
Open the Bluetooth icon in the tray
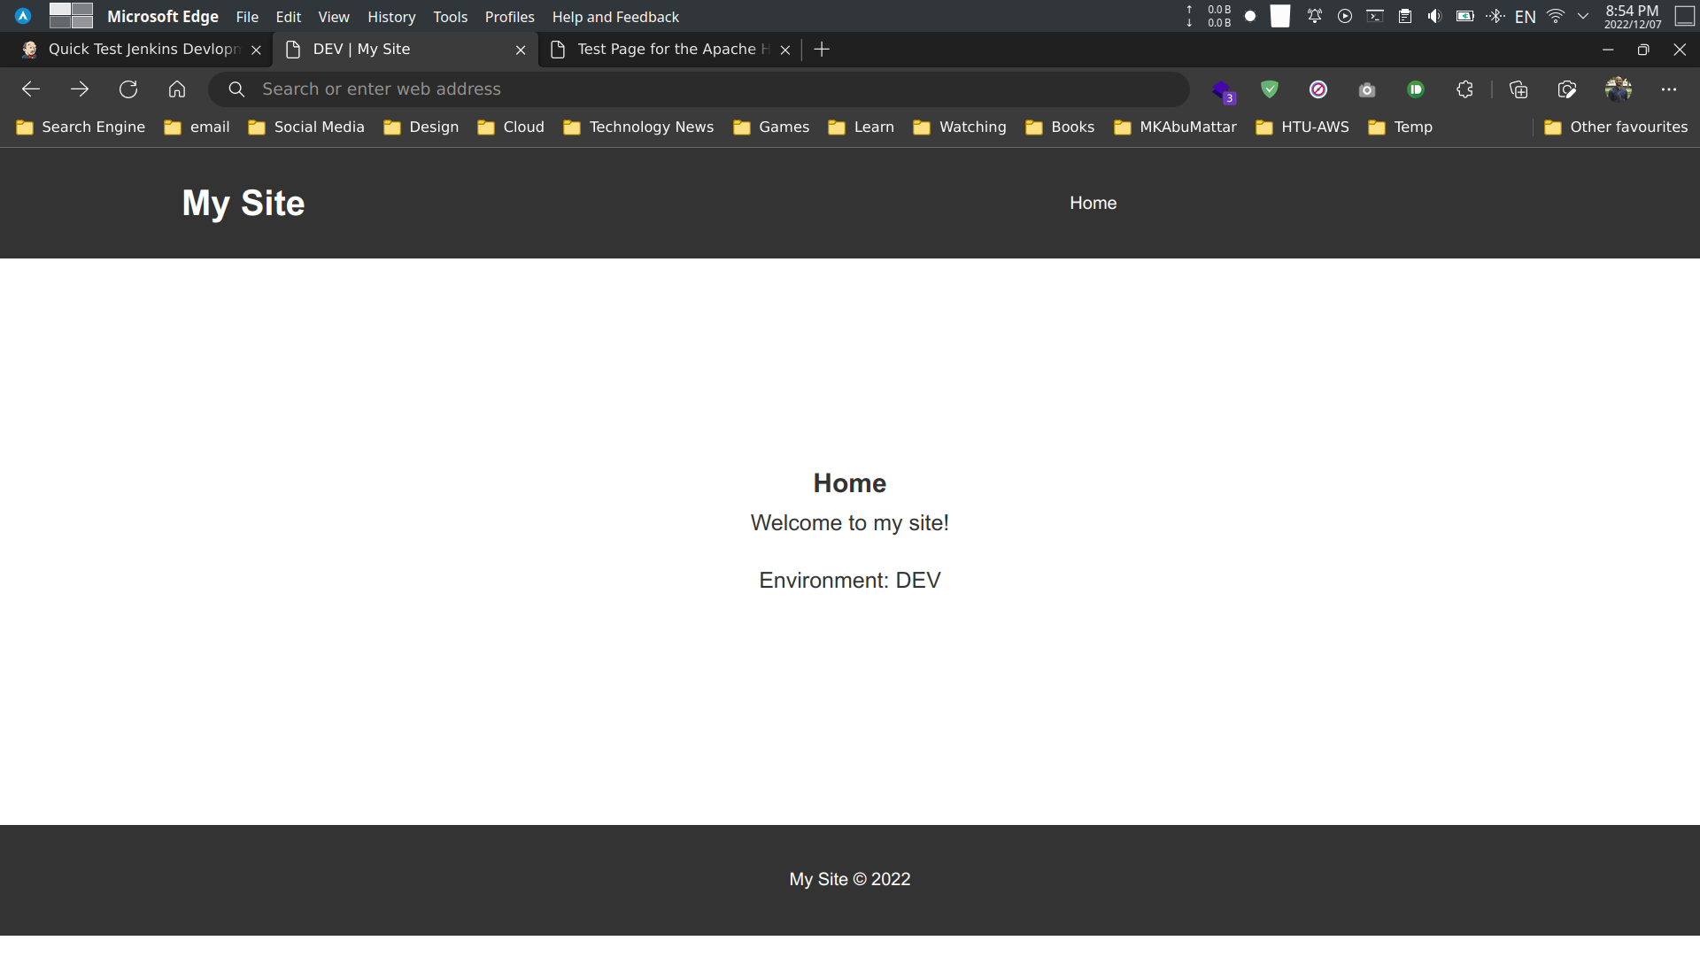click(x=1496, y=16)
